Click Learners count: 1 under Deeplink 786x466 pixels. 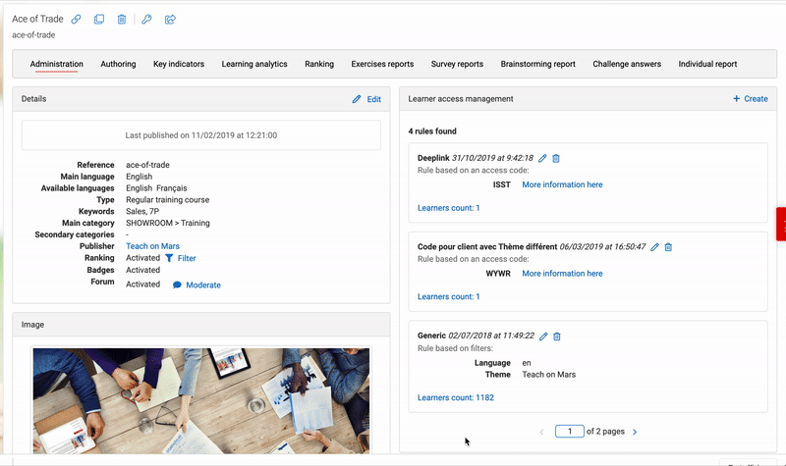pyautogui.click(x=449, y=208)
